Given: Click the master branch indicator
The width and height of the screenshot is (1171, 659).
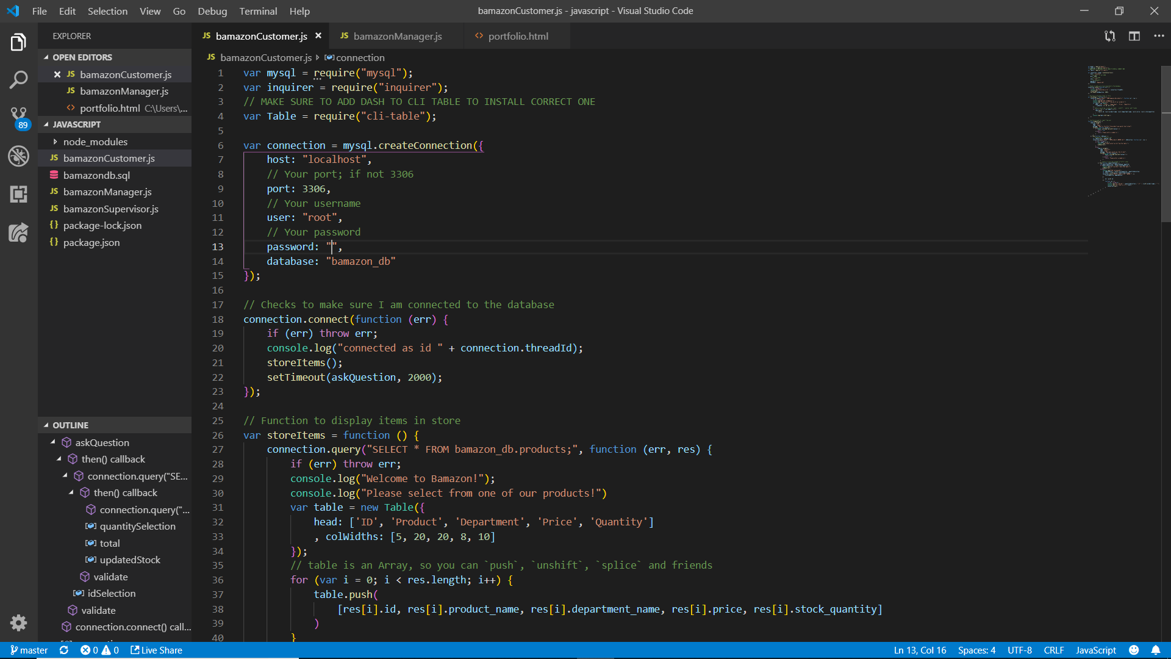Looking at the screenshot, I should pos(29,650).
